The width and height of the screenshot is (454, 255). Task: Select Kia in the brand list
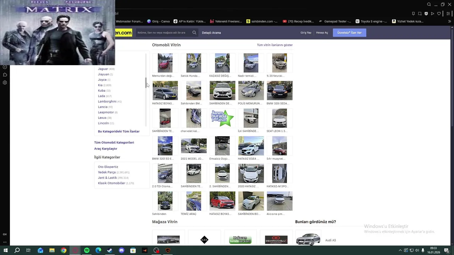(x=100, y=85)
